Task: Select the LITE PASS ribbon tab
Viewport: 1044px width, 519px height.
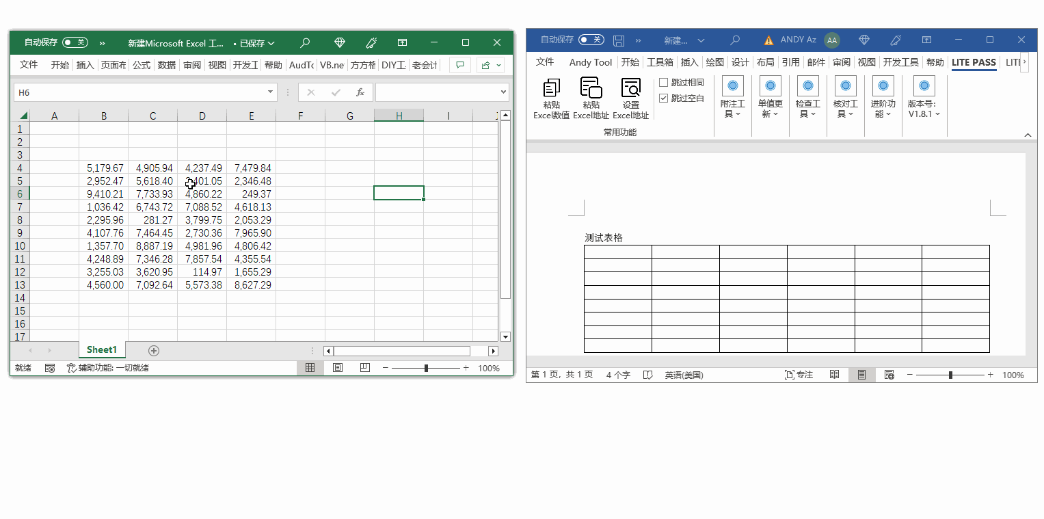Action: [974, 62]
